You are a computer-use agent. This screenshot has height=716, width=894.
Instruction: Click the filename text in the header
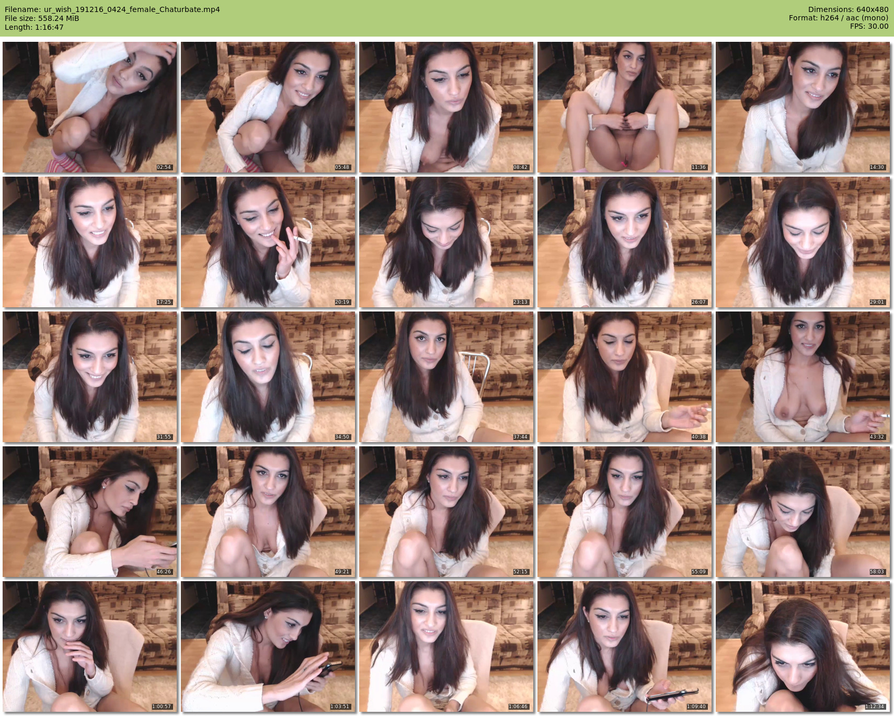coord(112,9)
